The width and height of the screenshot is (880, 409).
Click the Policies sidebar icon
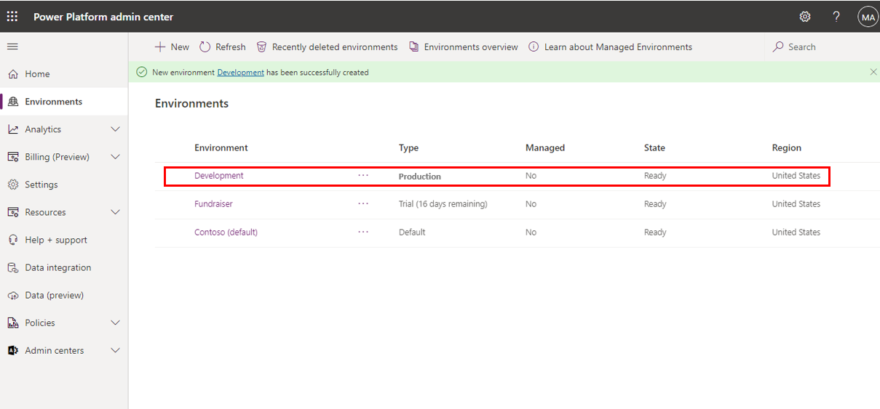(12, 323)
